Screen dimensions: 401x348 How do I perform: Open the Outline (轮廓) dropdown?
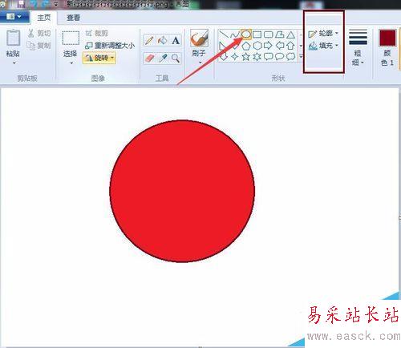(x=323, y=34)
